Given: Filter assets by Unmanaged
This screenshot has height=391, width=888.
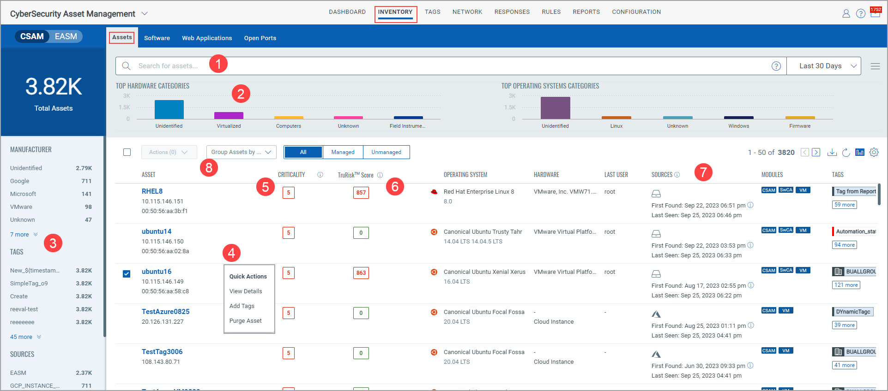Looking at the screenshot, I should coord(386,152).
